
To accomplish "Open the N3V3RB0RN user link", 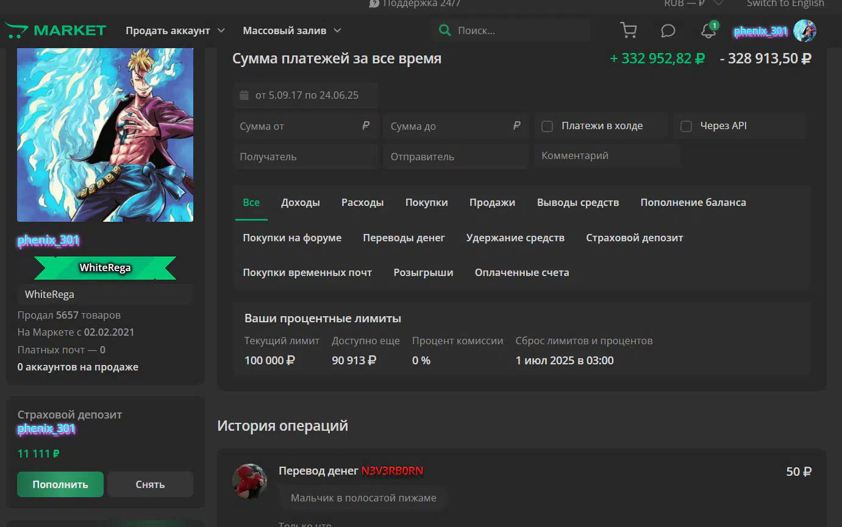I will coord(392,471).
